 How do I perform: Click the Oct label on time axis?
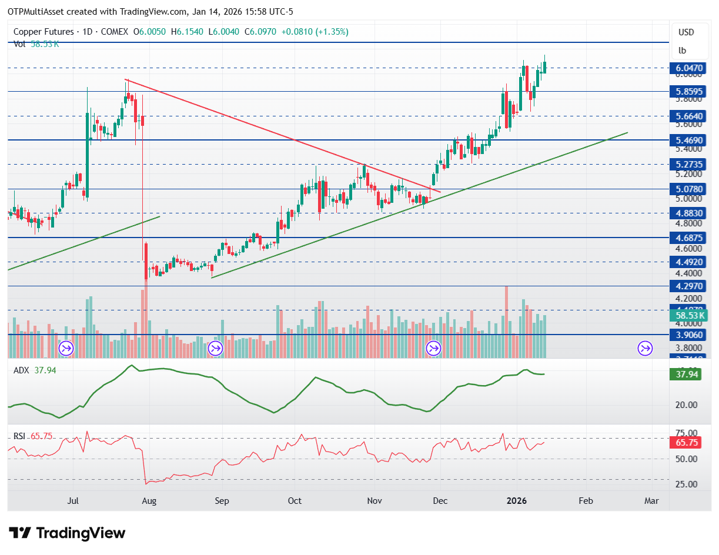click(x=295, y=501)
